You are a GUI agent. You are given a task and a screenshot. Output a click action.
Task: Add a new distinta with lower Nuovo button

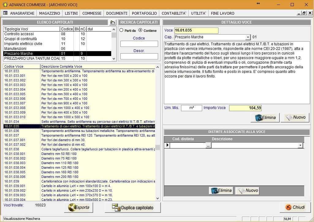tap(247, 190)
